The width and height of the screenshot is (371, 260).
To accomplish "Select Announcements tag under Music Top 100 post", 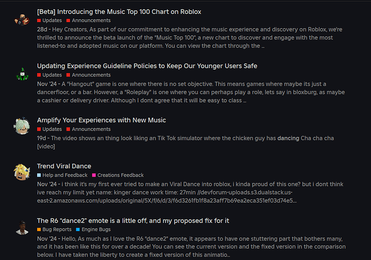I will click(91, 20).
